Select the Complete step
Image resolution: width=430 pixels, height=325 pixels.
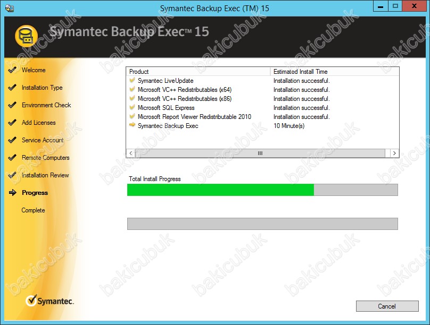tap(33, 210)
